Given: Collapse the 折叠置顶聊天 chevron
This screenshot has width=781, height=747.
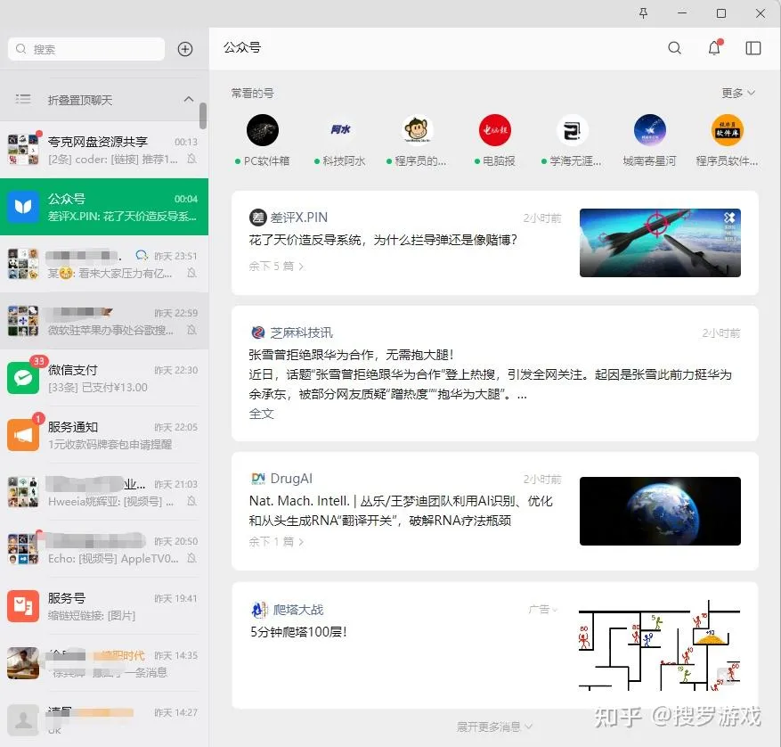Looking at the screenshot, I should click(x=188, y=99).
